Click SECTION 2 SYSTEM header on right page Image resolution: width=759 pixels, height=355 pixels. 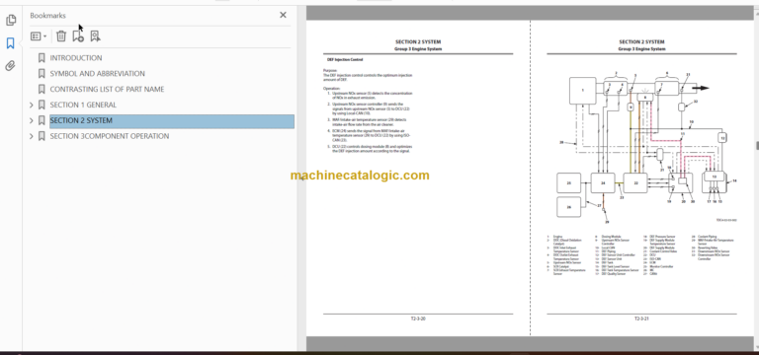641,42
